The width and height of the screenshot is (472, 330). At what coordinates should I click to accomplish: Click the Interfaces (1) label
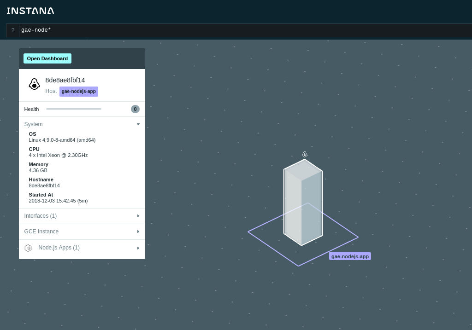(41, 216)
